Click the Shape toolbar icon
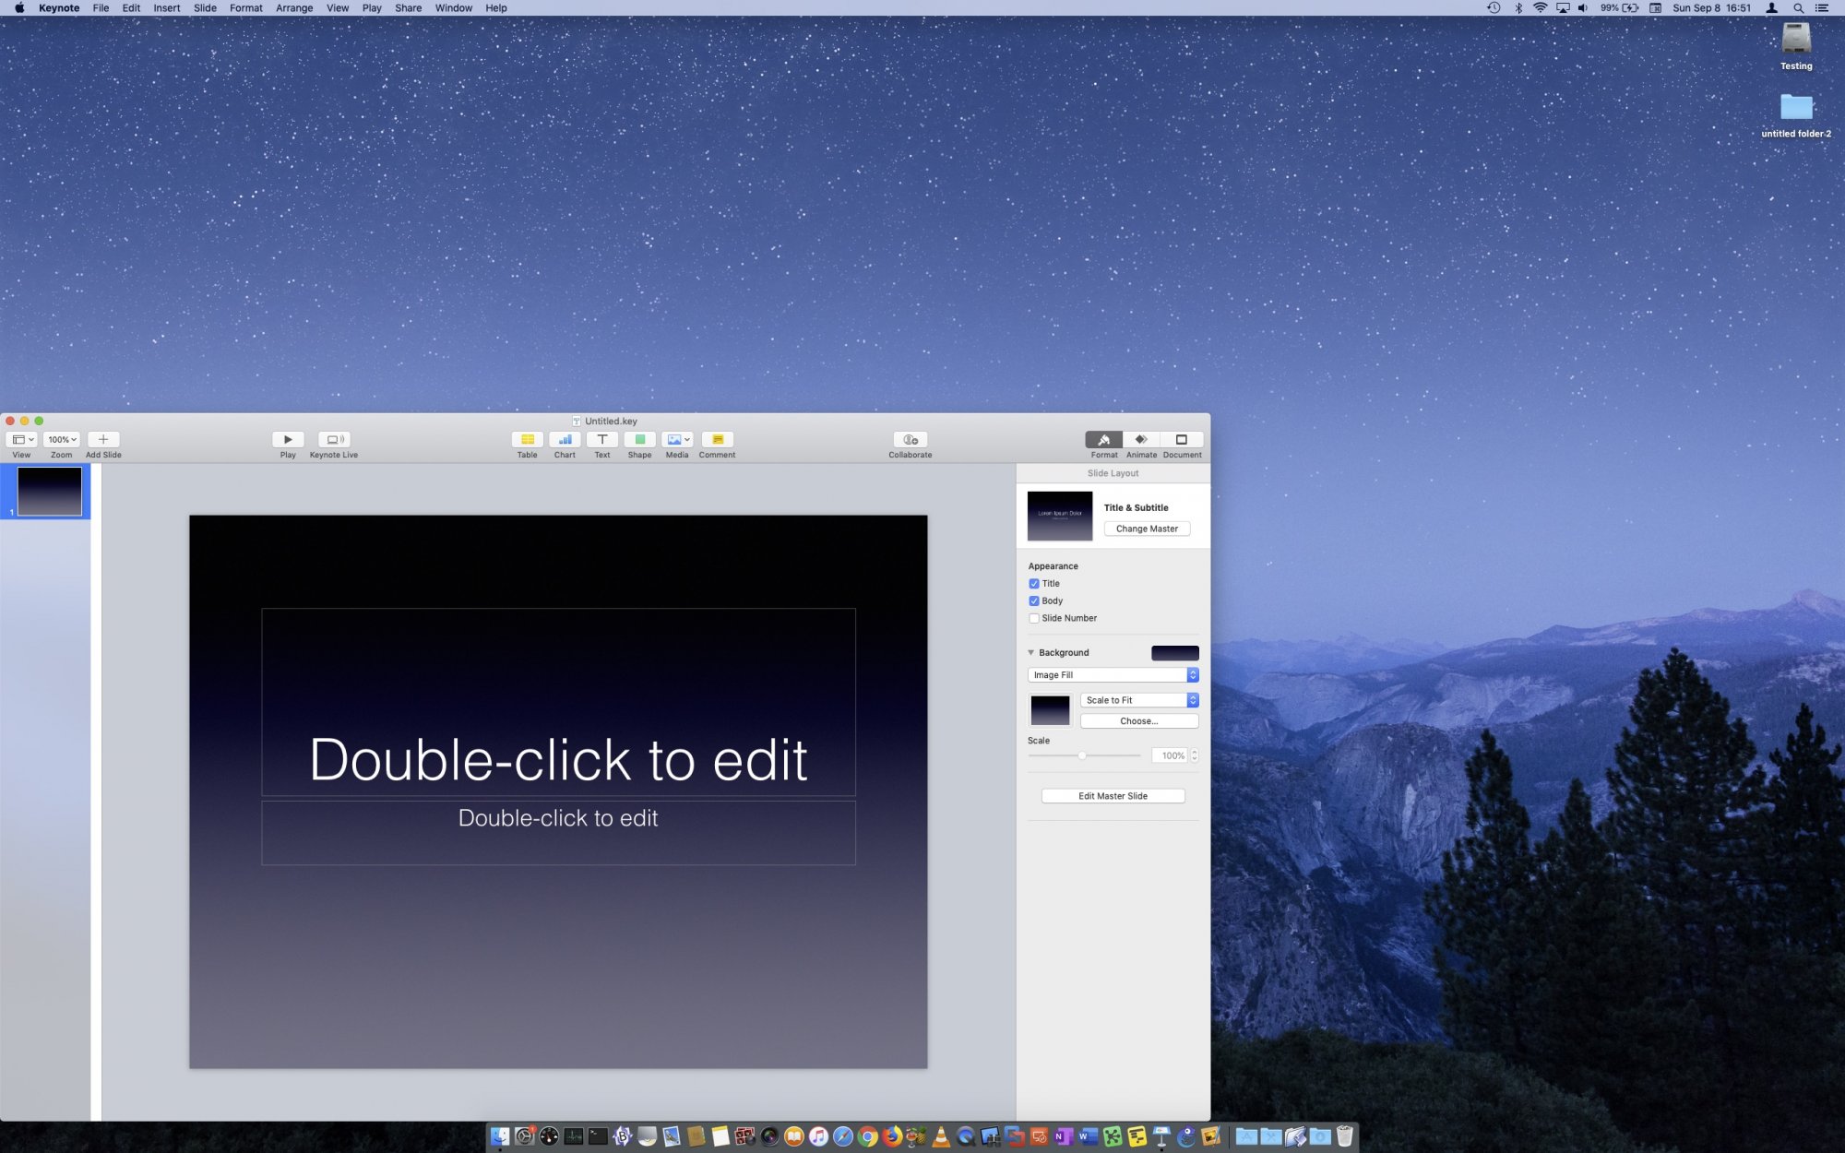The image size is (1845, 1153). 639,440
